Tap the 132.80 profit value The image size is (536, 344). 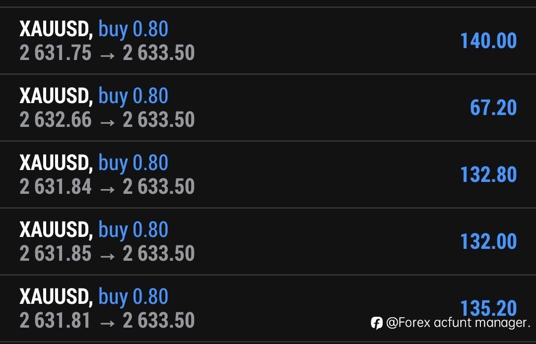(488, 174)
